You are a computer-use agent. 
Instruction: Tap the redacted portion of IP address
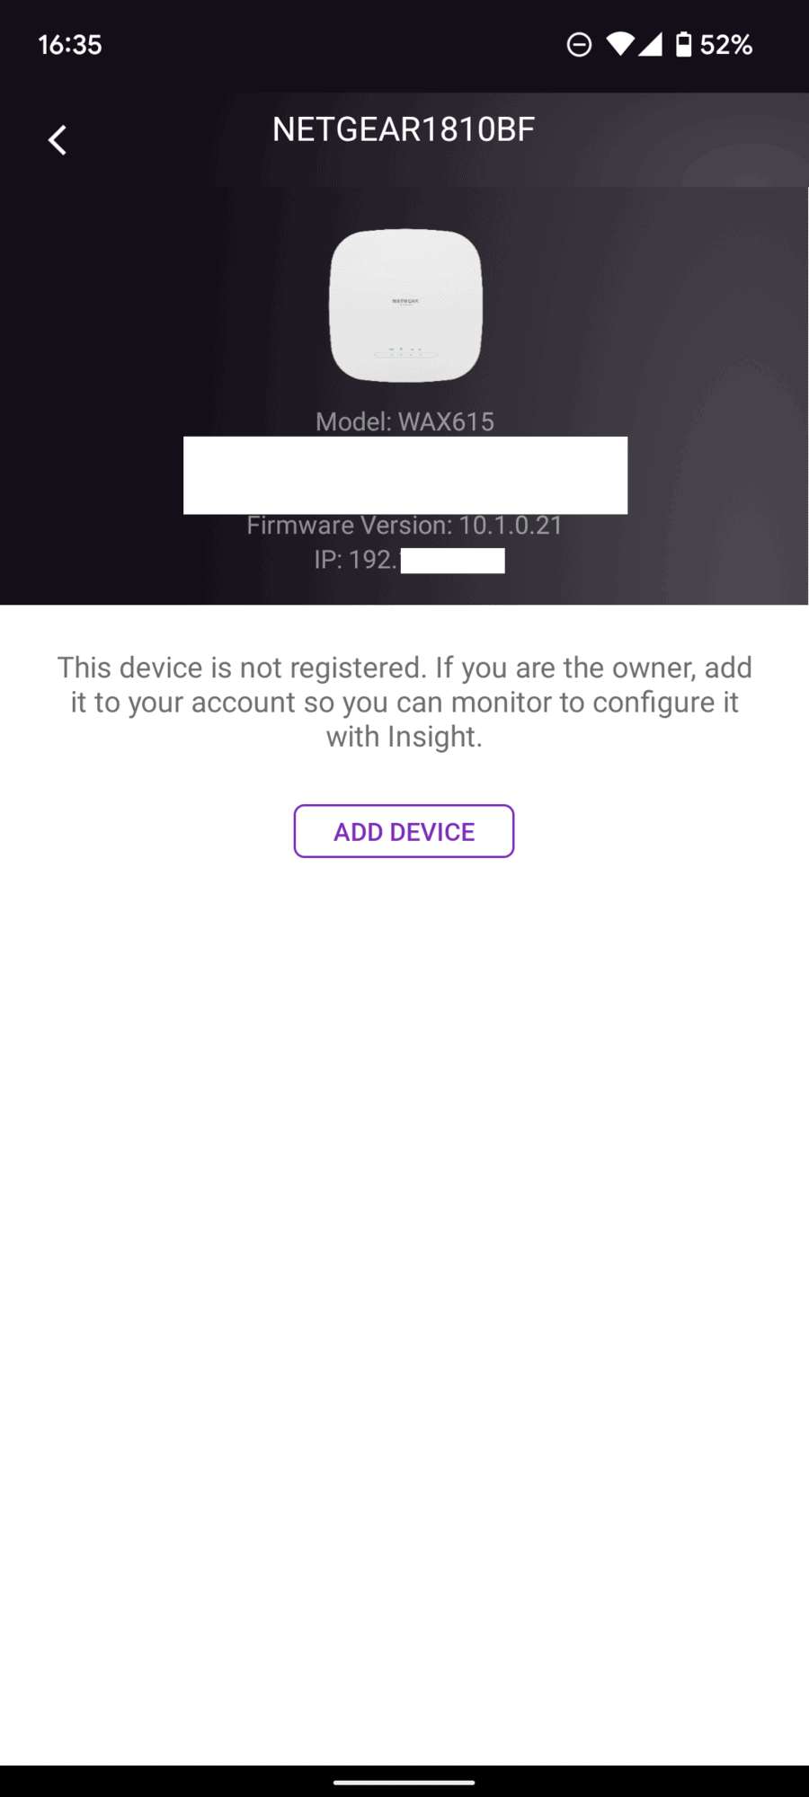point(452,561)
